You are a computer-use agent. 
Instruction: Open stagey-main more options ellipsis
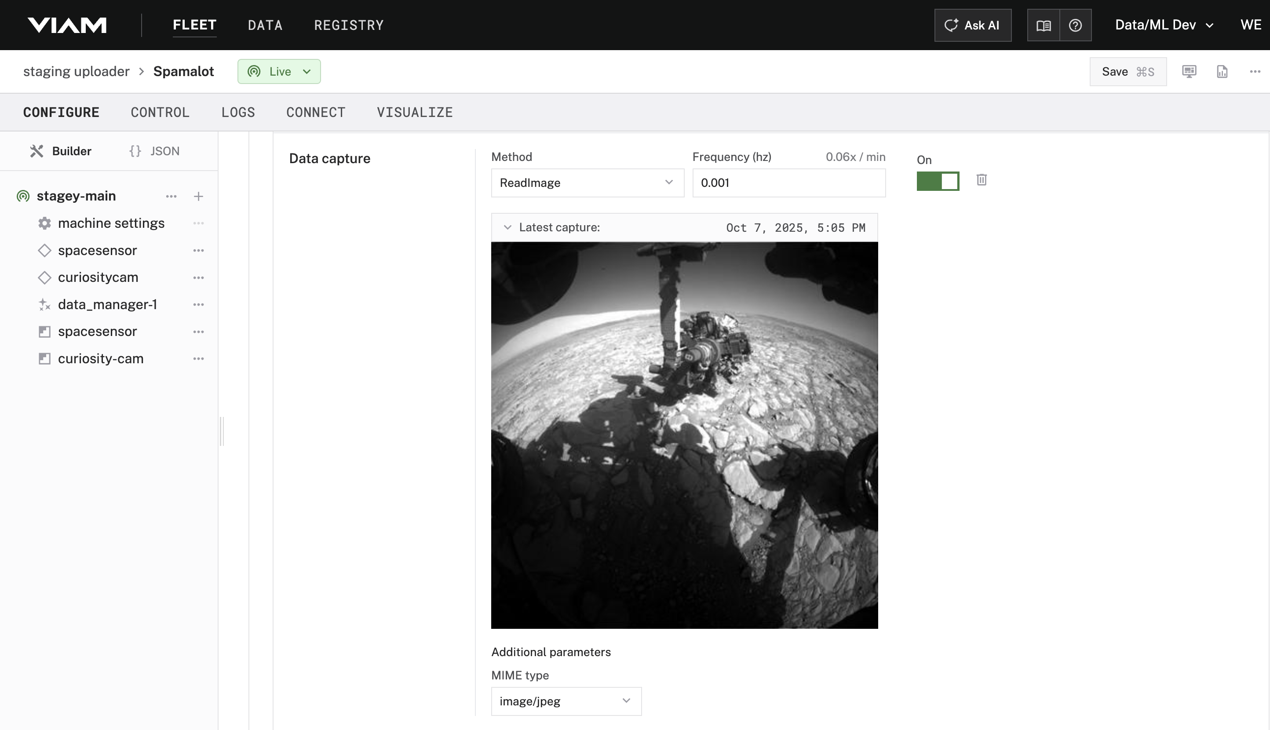(171, 196)
